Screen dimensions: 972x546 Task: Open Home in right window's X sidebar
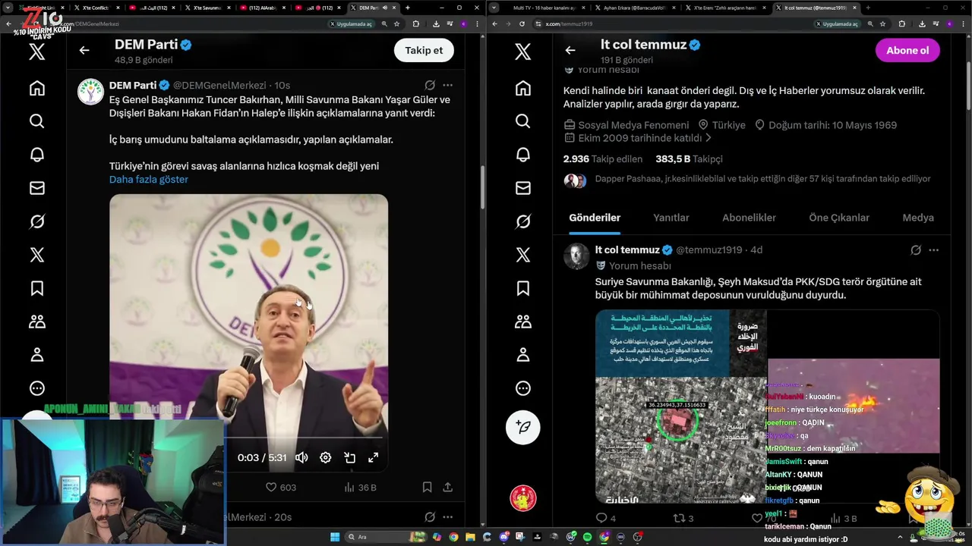point(522,88)
